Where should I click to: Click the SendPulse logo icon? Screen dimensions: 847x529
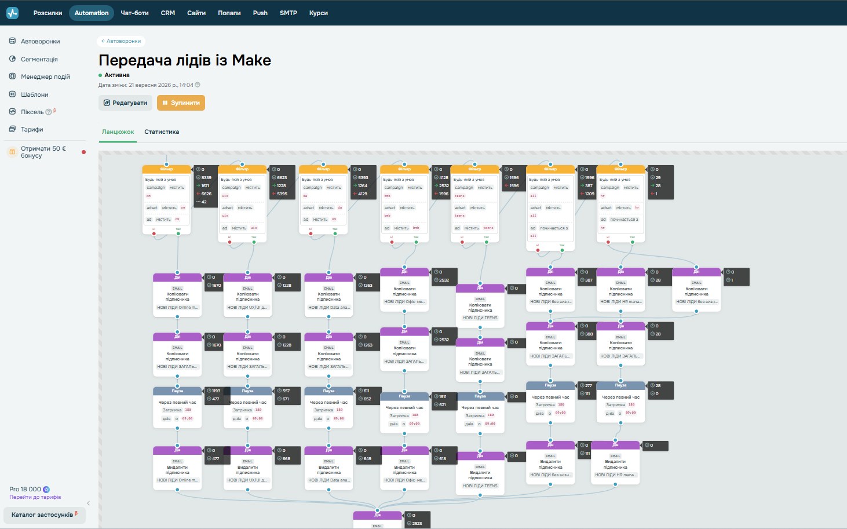12,13
